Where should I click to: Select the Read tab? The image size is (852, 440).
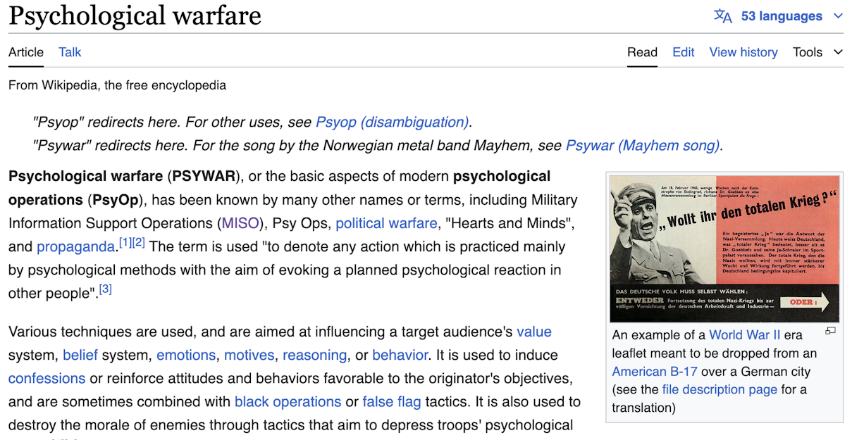(x=642, y=52)
